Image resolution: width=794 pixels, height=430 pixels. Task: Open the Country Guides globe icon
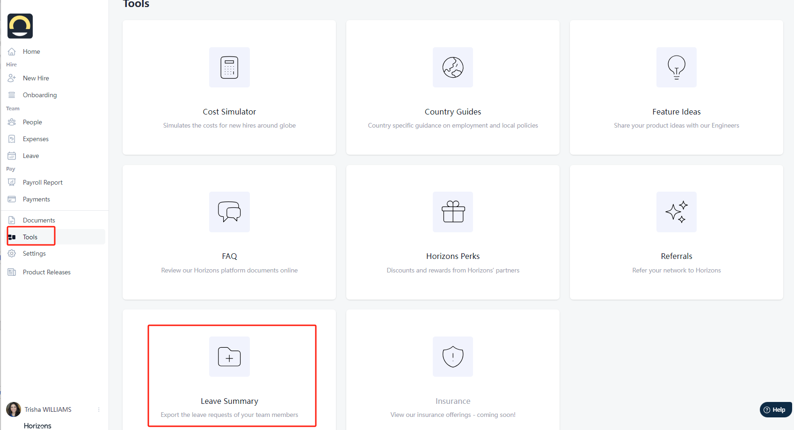pos(452,67)
